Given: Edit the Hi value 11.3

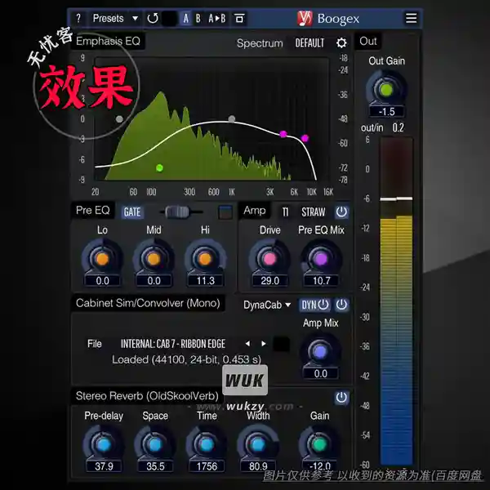Looking at the screenshot, I should click(205, 281).
